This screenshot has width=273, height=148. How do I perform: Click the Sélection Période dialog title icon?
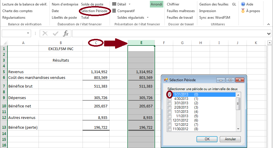point(166,80)
